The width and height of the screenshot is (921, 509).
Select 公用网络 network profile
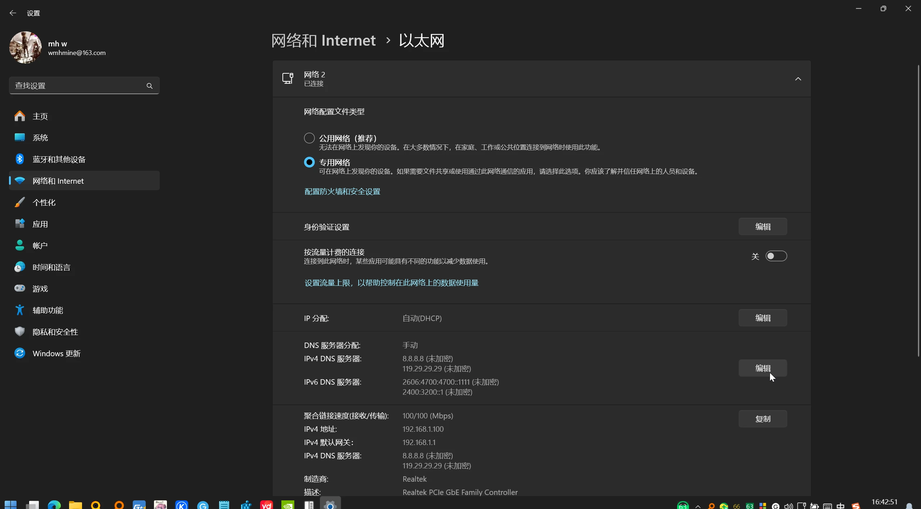pyautogui.click(x=309, y=138)
